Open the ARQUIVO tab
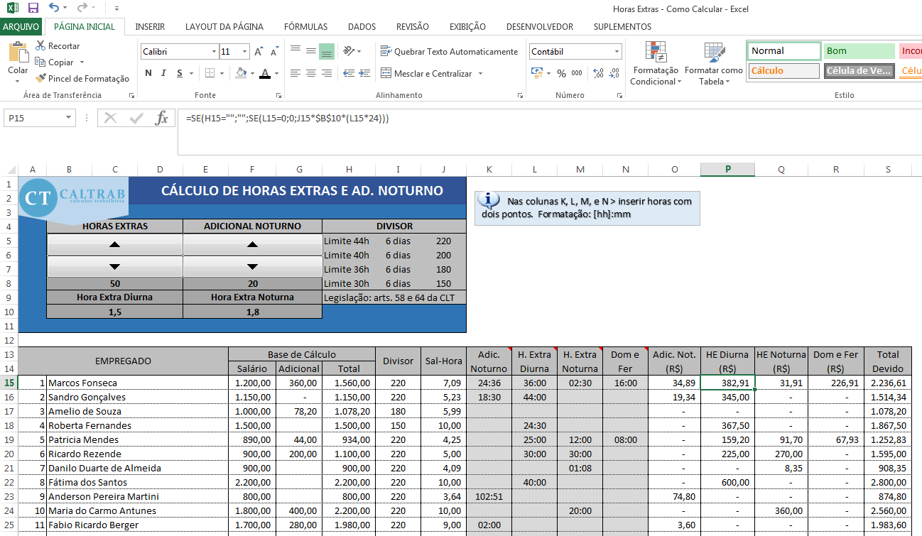Image resolution: width=922 pixels, height=536 pixels. [21, 27]
